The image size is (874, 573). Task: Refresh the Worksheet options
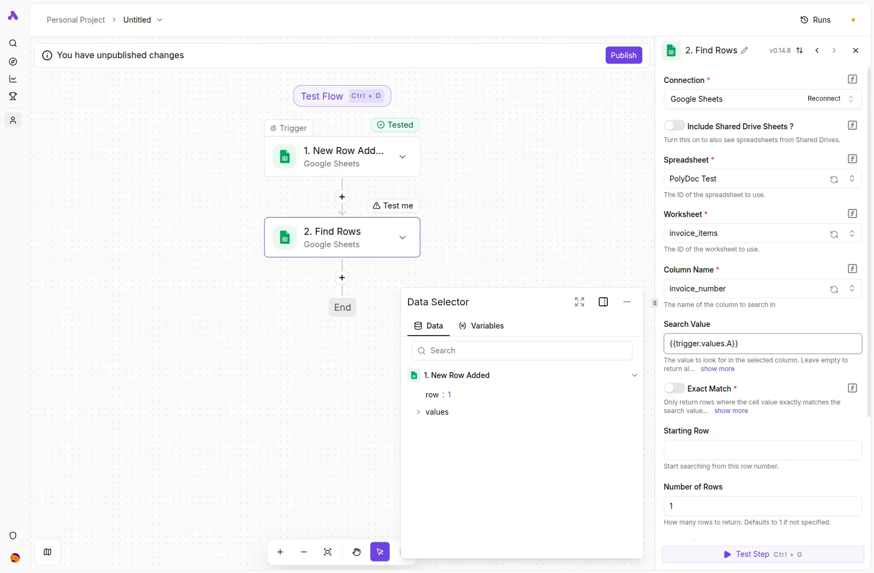(834, 234)
